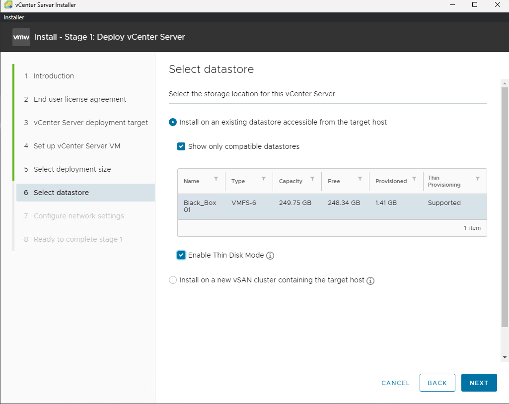509x404 pixels.
Task: Uncheck Show only compatible datastores
Action: click(x=181, y=146)
